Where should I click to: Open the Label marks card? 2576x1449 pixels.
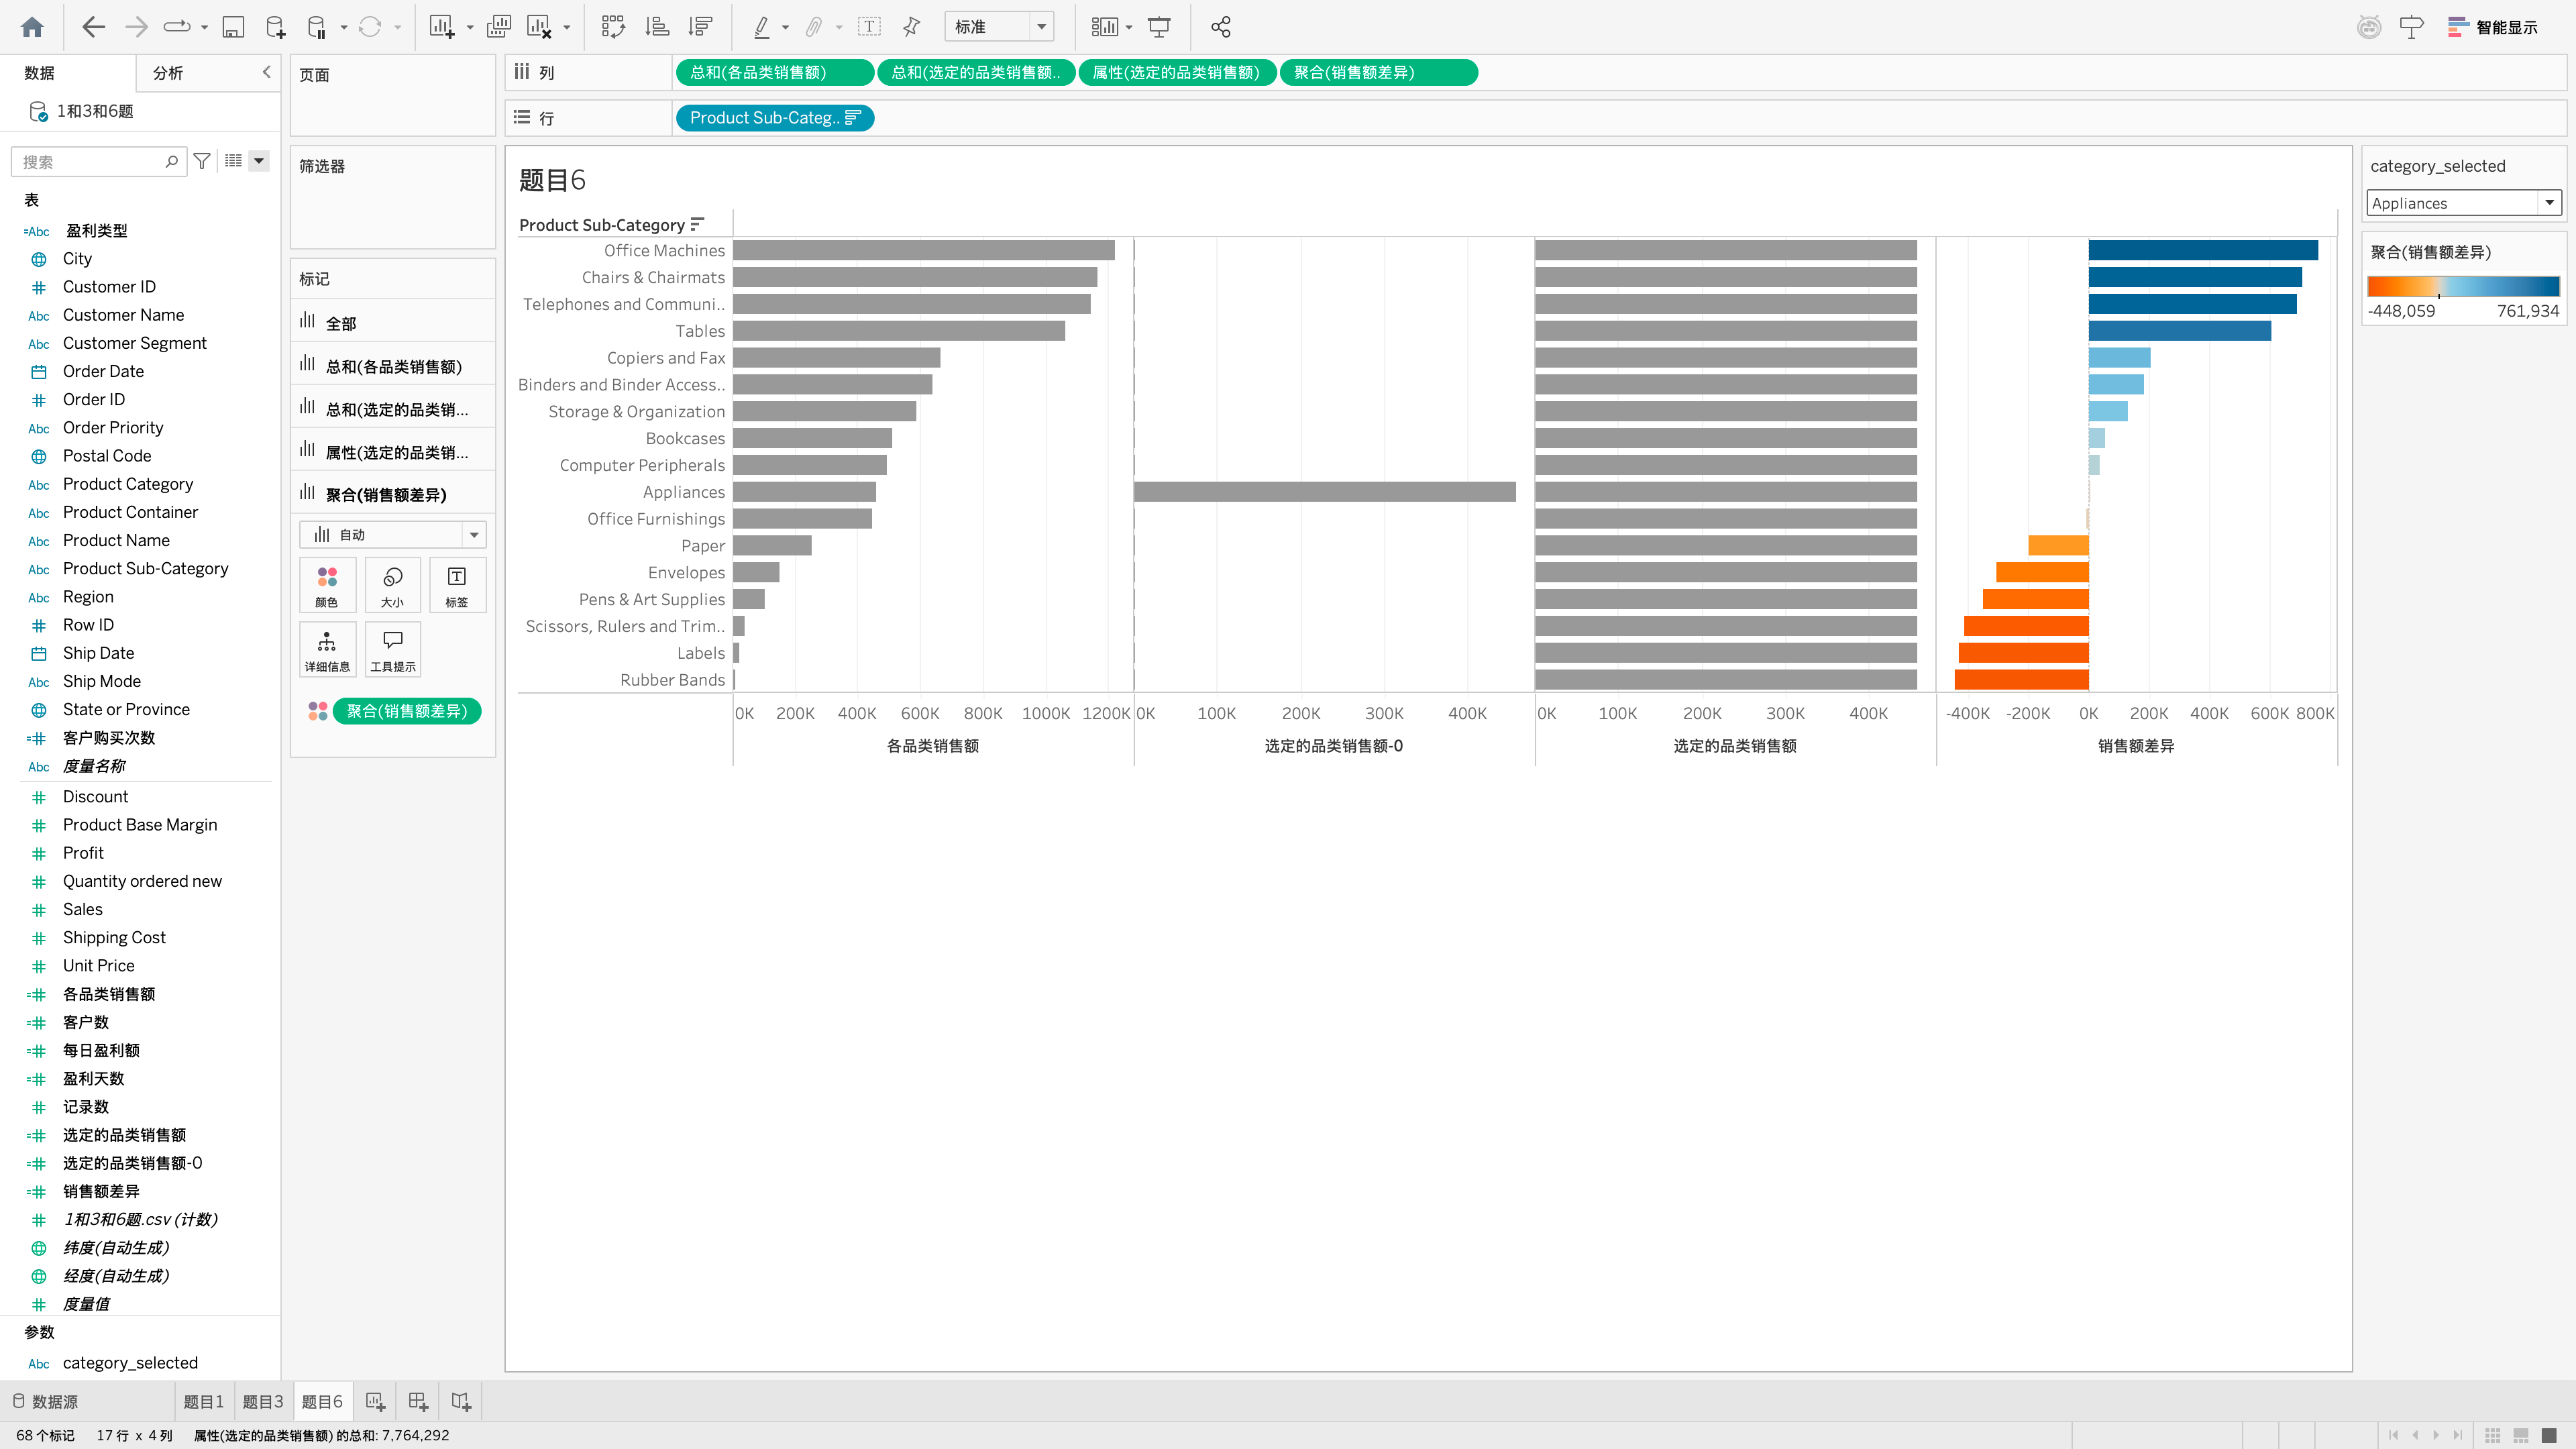point(457,586)
